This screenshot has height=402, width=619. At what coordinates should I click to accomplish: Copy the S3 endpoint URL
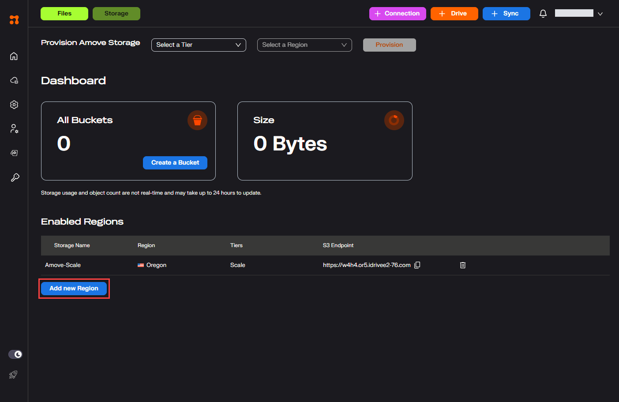(x=417, y=265)
